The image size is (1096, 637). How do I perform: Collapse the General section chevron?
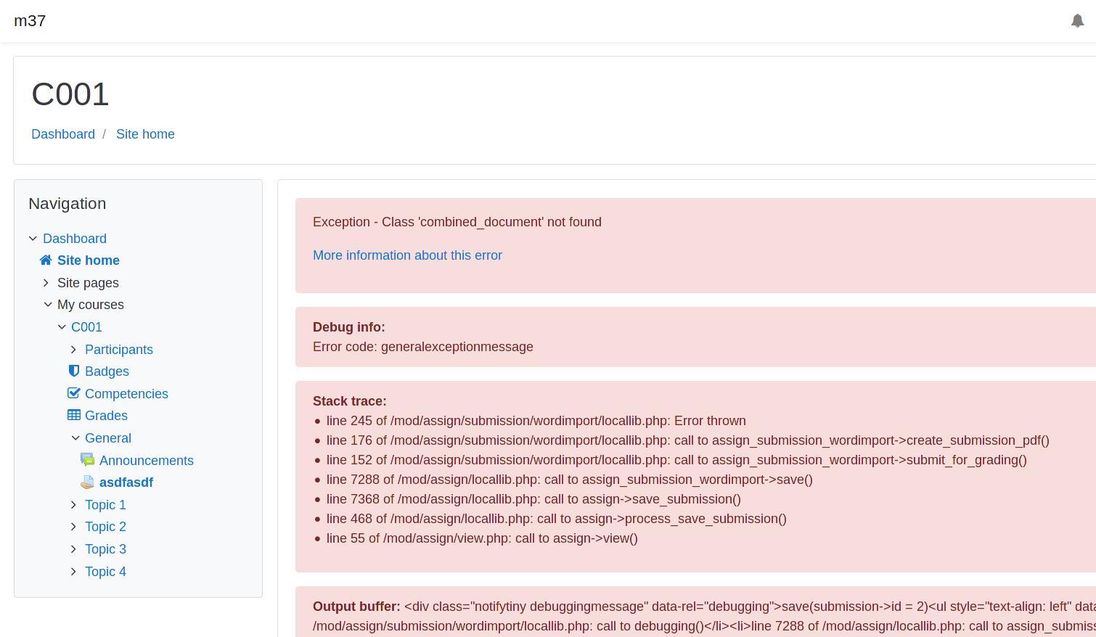tap(75, 437)
